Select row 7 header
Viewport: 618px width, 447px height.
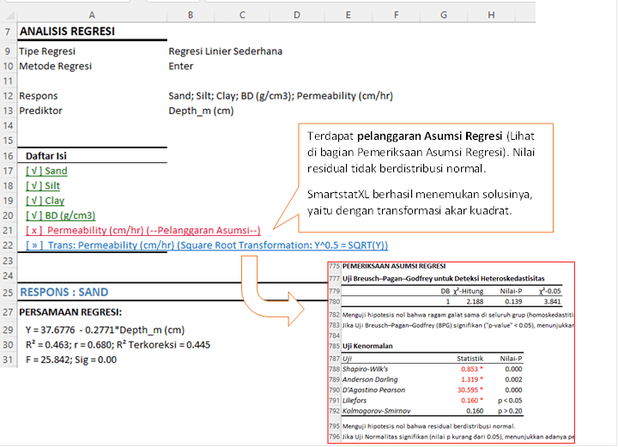point(7,32)
